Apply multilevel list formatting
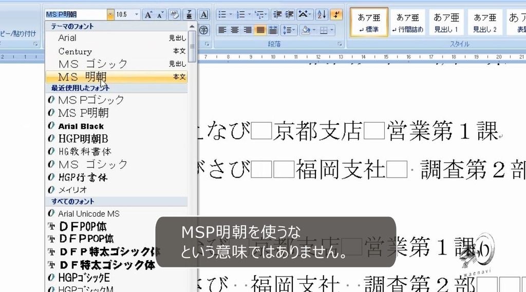 tap(260, 14)
